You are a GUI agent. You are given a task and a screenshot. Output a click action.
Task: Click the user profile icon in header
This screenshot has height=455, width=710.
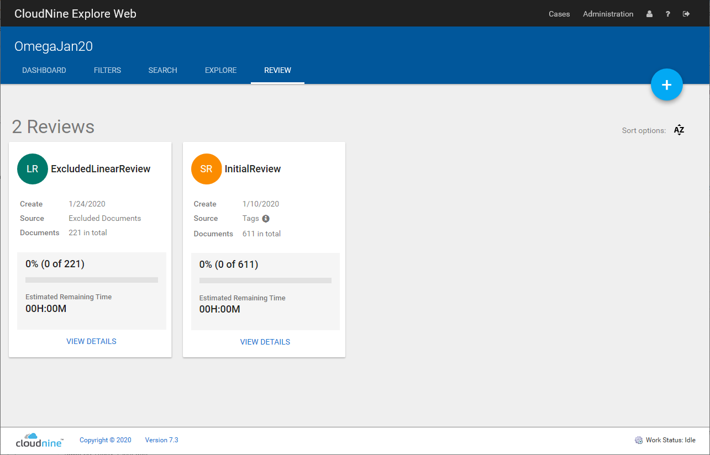649,14
